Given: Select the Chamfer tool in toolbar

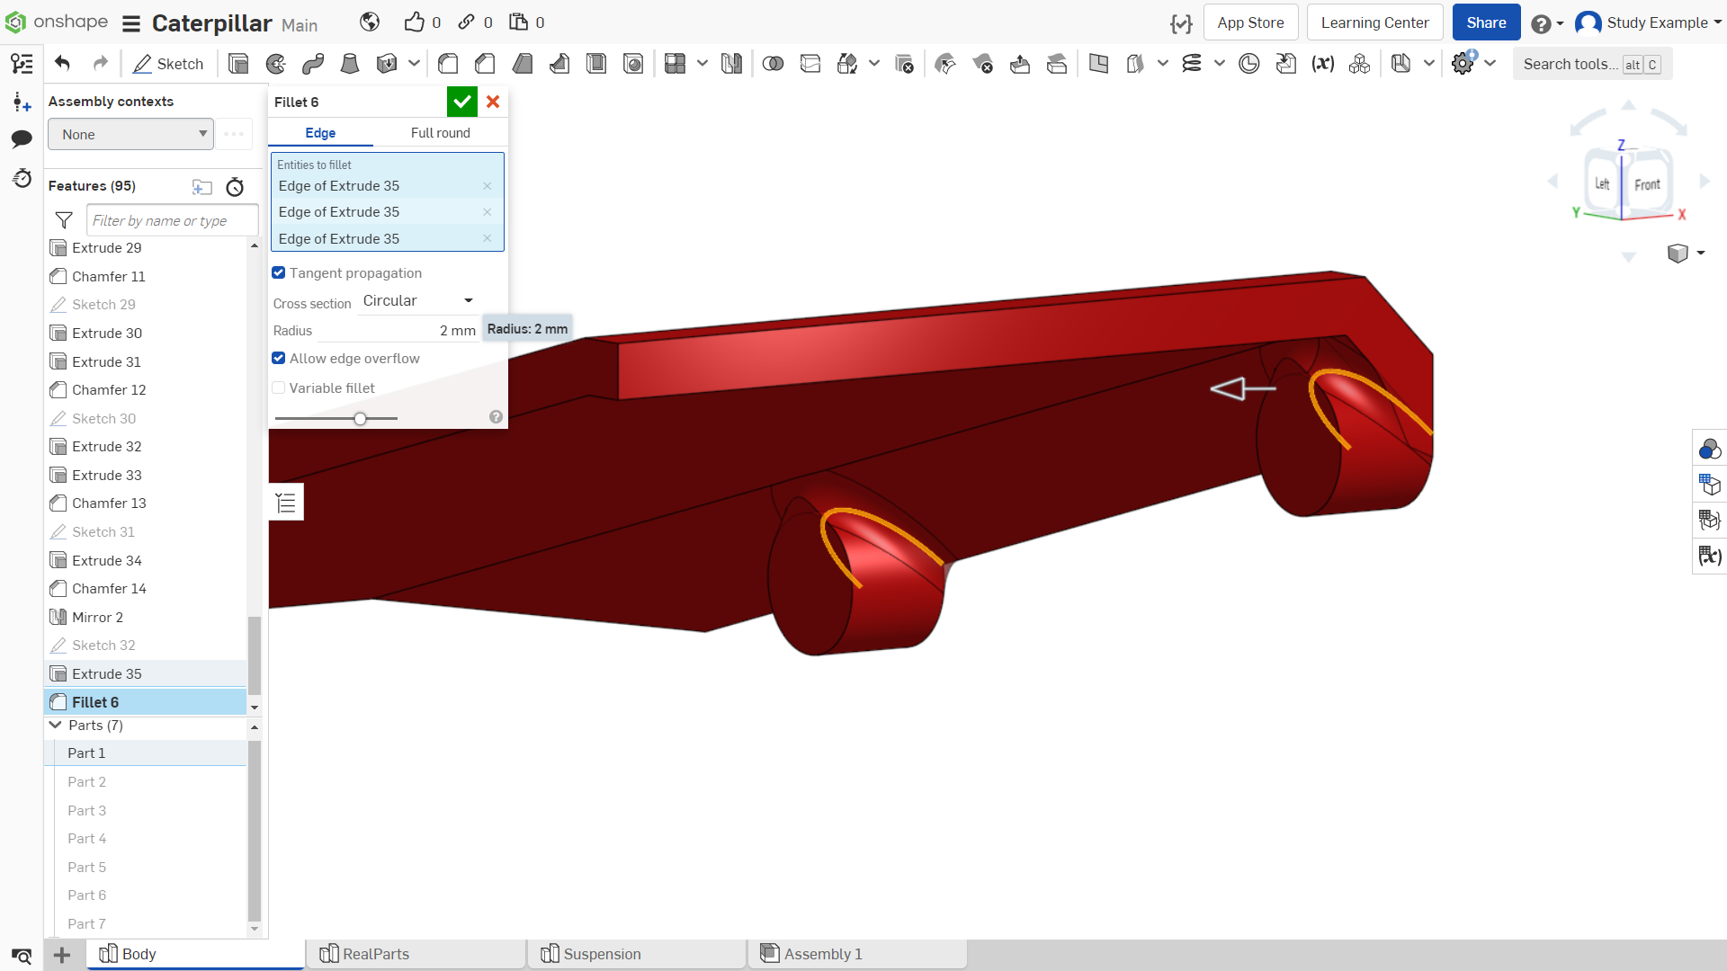Looking at the screenshot, I should point(485,64).
